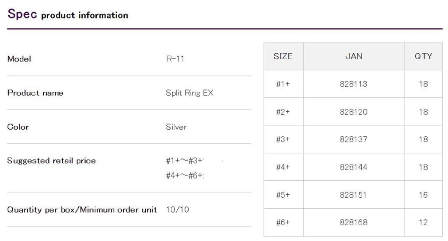The width and height of the screenshot is (448, 241).
Task: Select JAN code 828168
Action: pyautogui.click(x=353, y=223)
